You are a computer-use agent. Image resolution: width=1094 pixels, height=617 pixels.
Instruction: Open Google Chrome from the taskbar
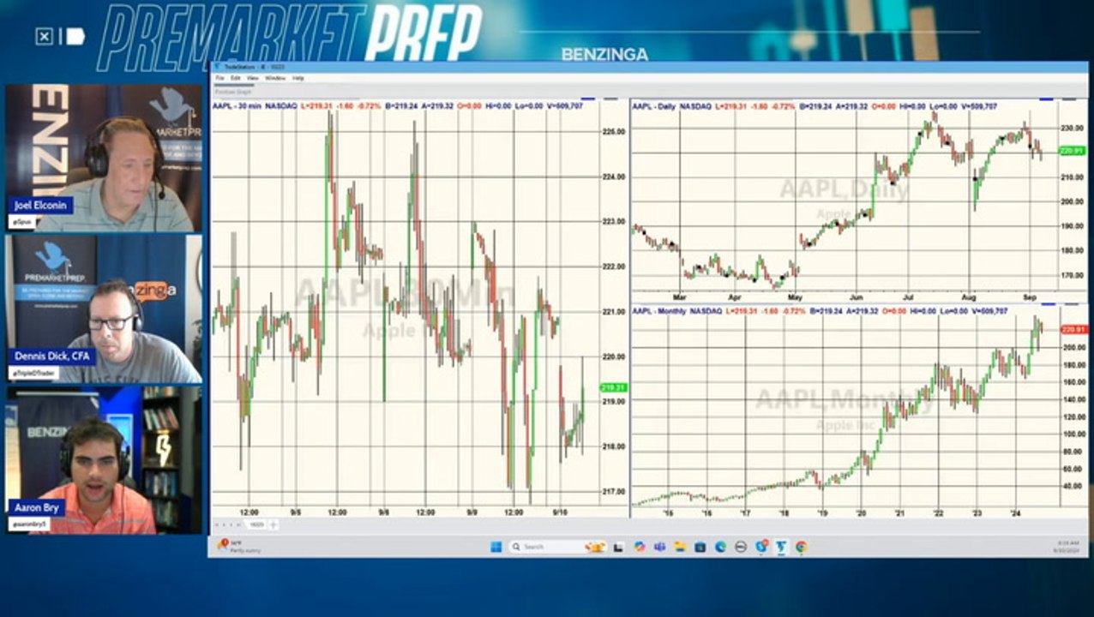801,547
